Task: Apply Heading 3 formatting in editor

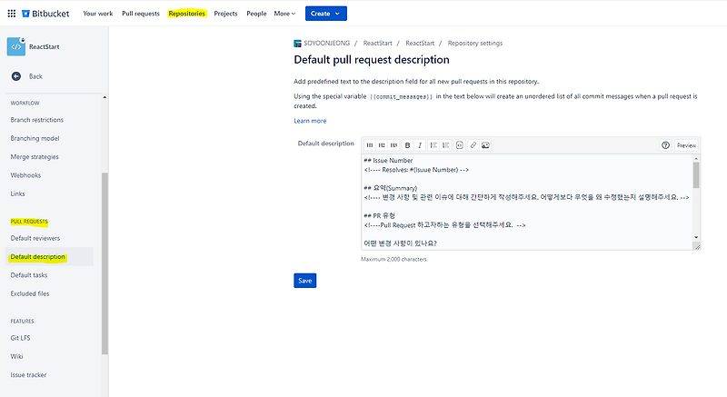Action: (393, 145)
